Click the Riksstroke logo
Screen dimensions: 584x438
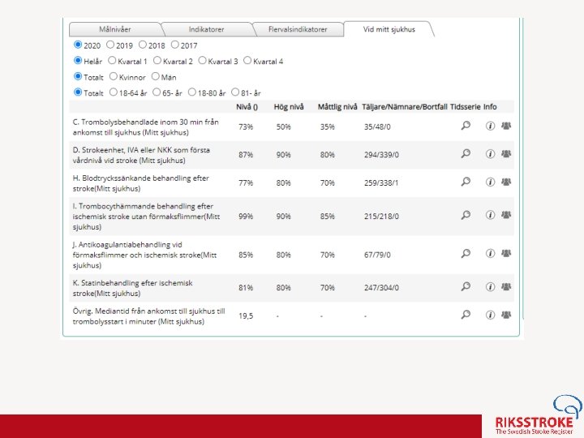click(538, 415)
